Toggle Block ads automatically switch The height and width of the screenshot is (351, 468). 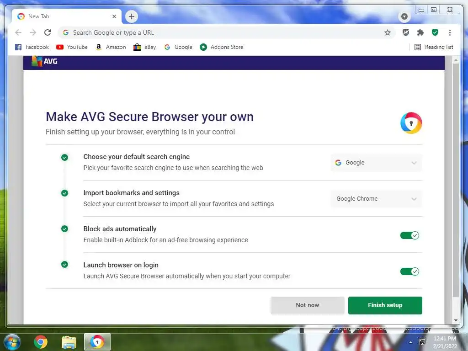click(409, 235)
